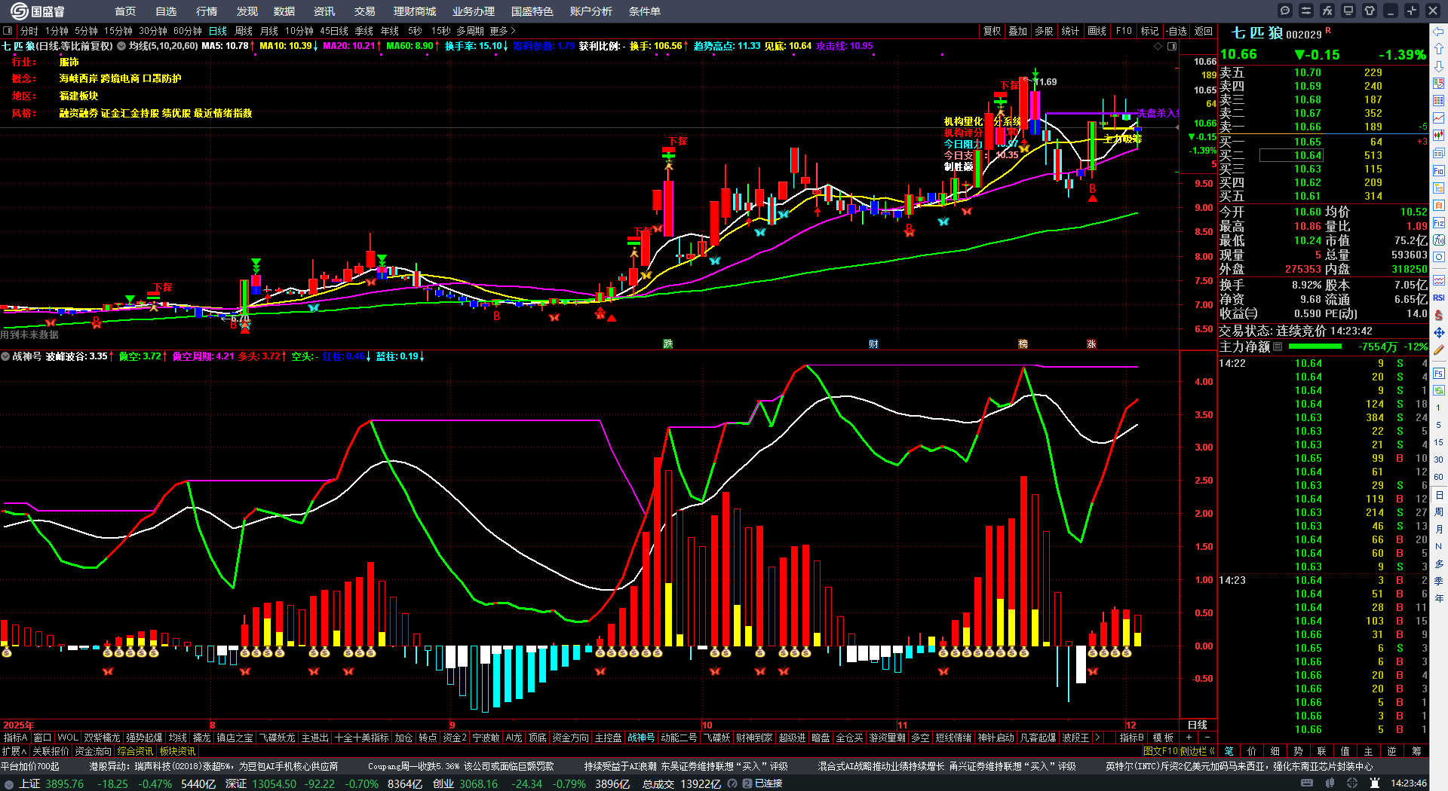Click the 笔 tick detail button

pos(1229,751)
